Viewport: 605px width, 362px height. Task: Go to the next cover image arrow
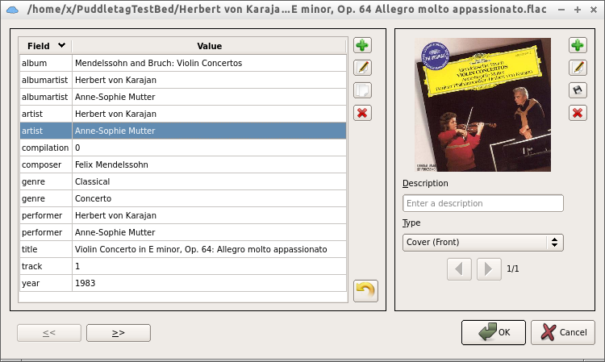[x=488, y=268]
